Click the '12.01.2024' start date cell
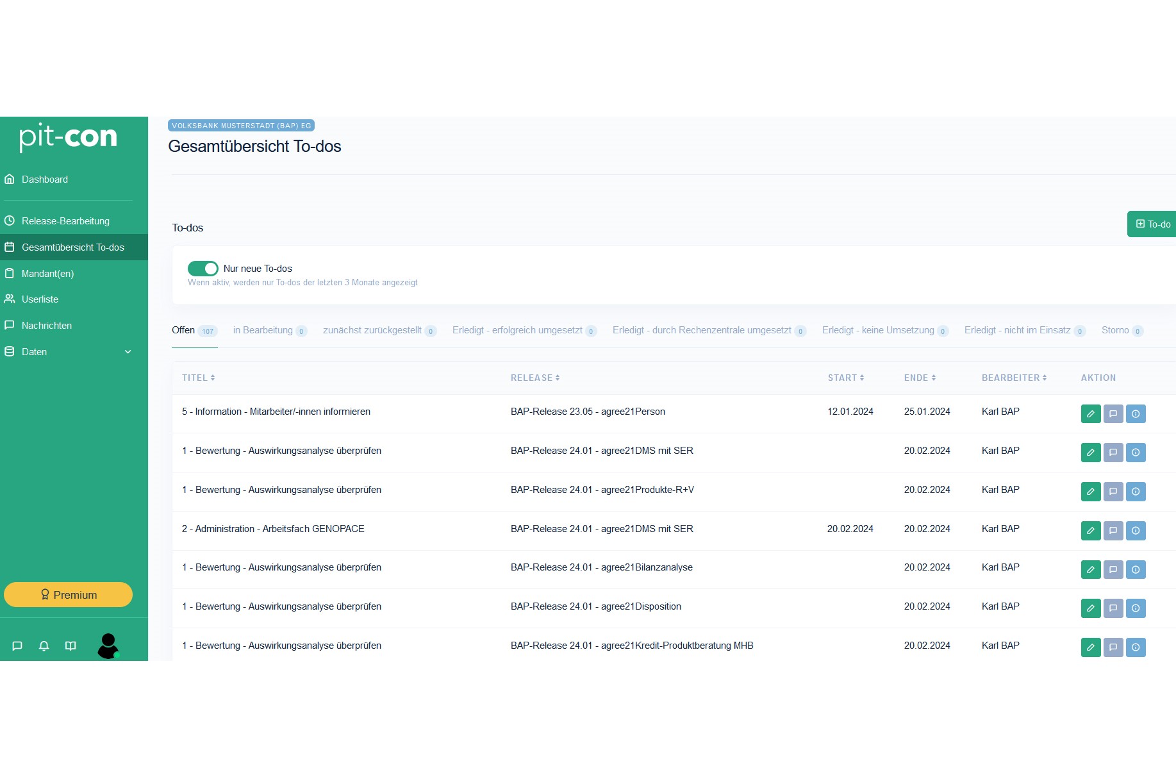Viewport: 1176px width, 784px height. coord(850,412)
